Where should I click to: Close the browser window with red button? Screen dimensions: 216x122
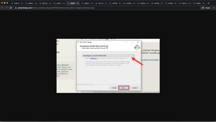pos(2,3)
